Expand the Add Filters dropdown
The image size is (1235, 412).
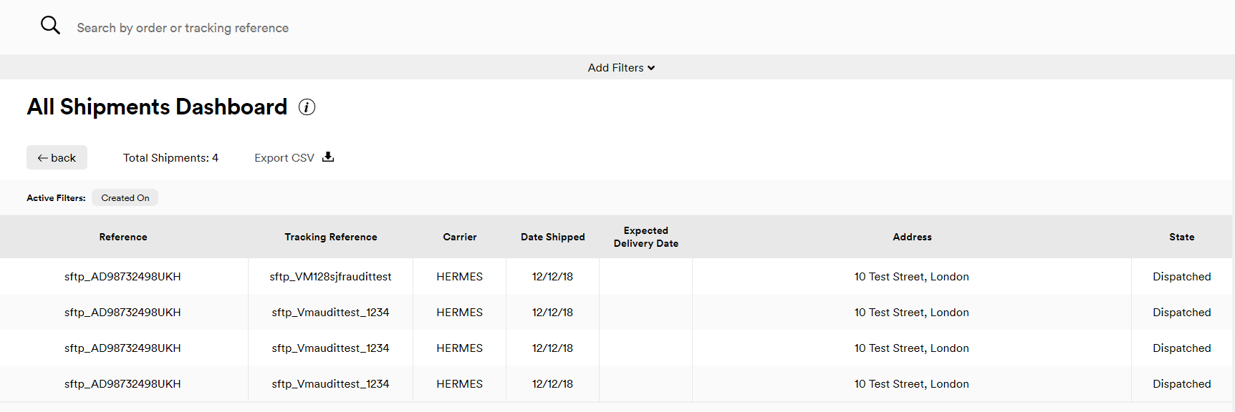[621, 68]
